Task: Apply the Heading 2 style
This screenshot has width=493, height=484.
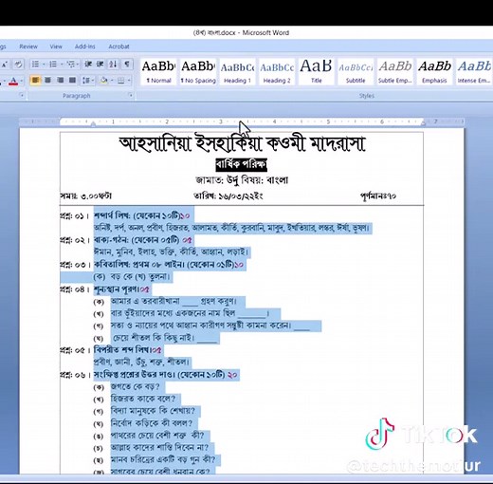Action: point(277,72)
